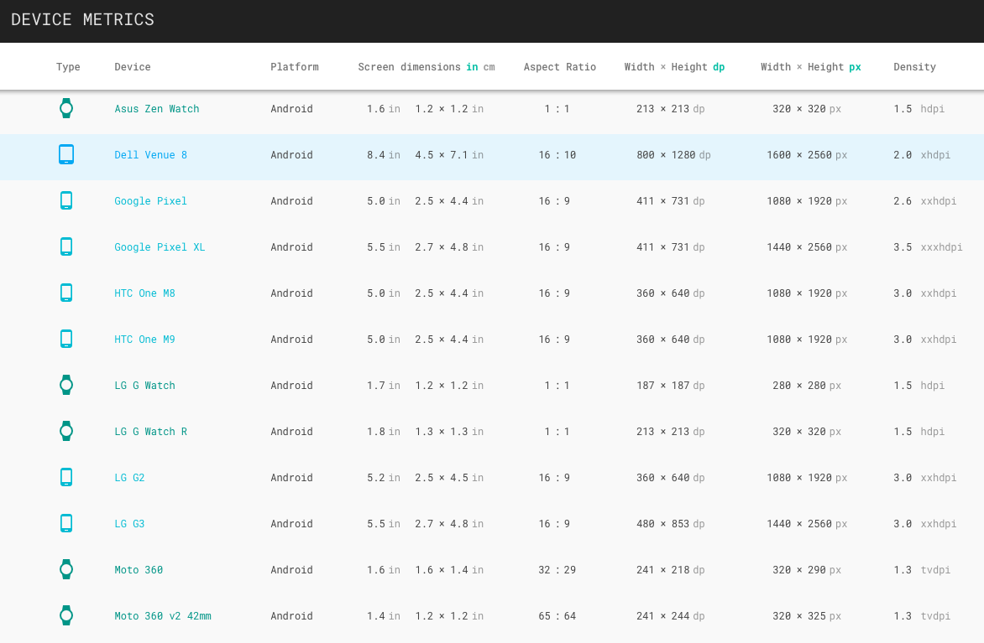The width and height of the screenshot is (984, 643).
Task: Select the 1.8 in screen size cell
Action: (x=384, y=431)
